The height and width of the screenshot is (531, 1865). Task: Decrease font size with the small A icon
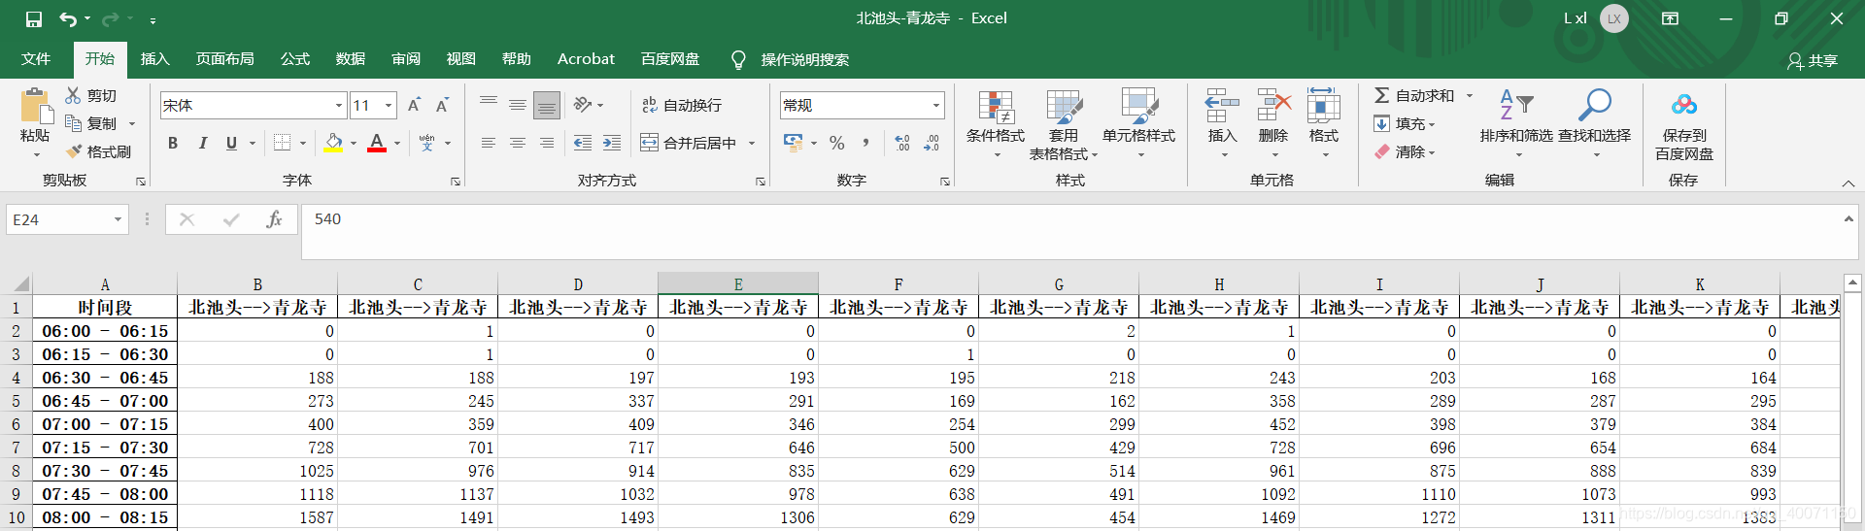click(x=442, y=105)
